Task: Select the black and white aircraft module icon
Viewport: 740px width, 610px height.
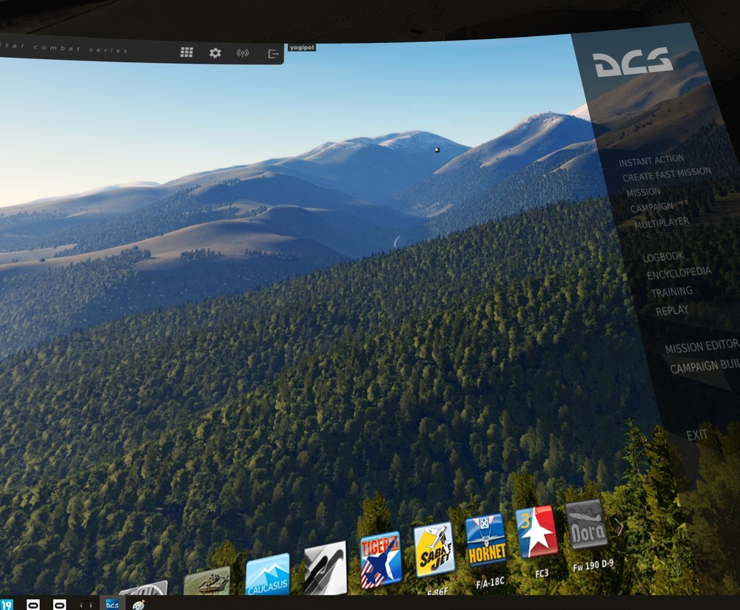Action: [325, 568]
